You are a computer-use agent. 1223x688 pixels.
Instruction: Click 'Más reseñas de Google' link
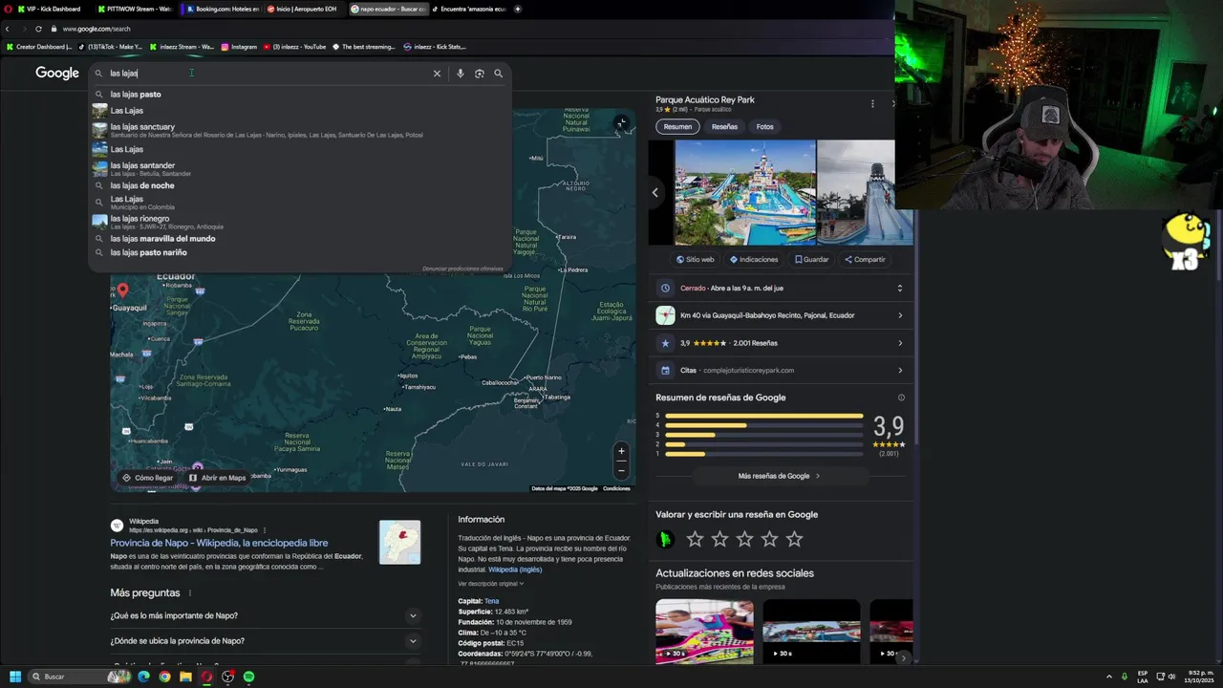pyautogui.click(x=779, y=476)
